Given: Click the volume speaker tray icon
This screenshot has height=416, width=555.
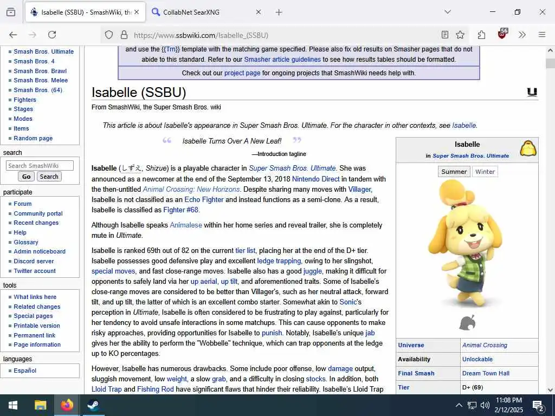Looking at the screenshot, I should (x=485, y=405).
